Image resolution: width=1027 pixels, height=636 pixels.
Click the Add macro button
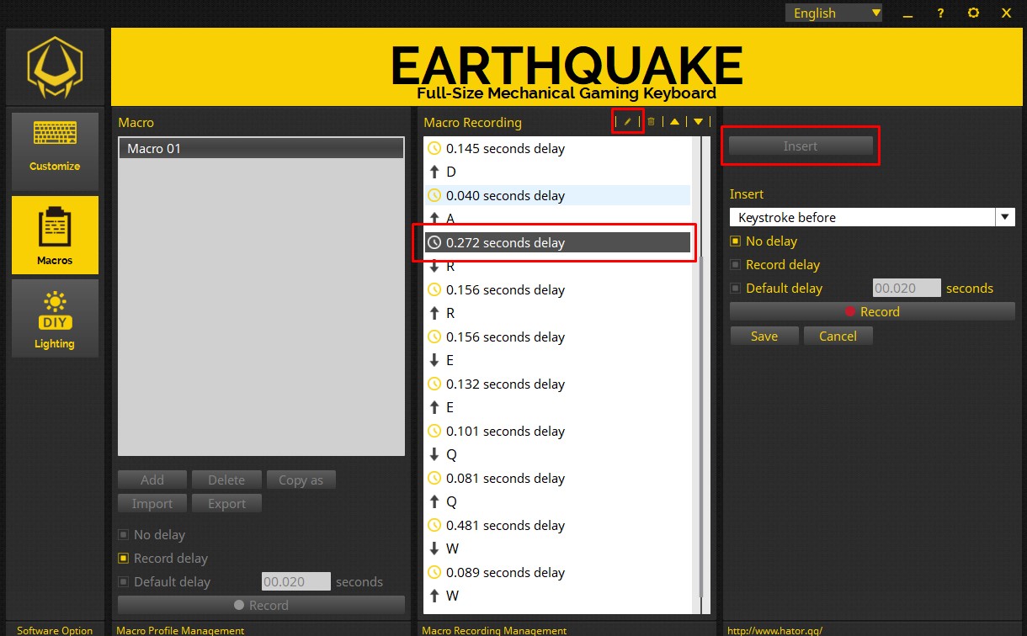152,480
